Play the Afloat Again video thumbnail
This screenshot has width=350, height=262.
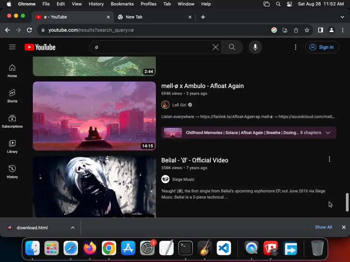pos(94,116)
